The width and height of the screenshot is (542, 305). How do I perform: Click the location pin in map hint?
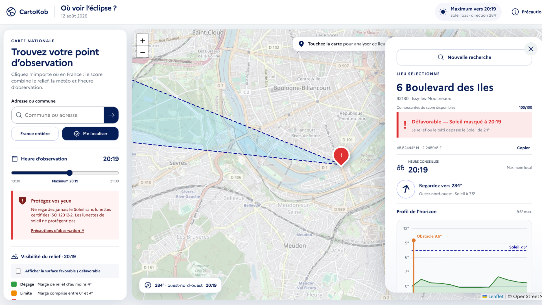pos(301,44)
